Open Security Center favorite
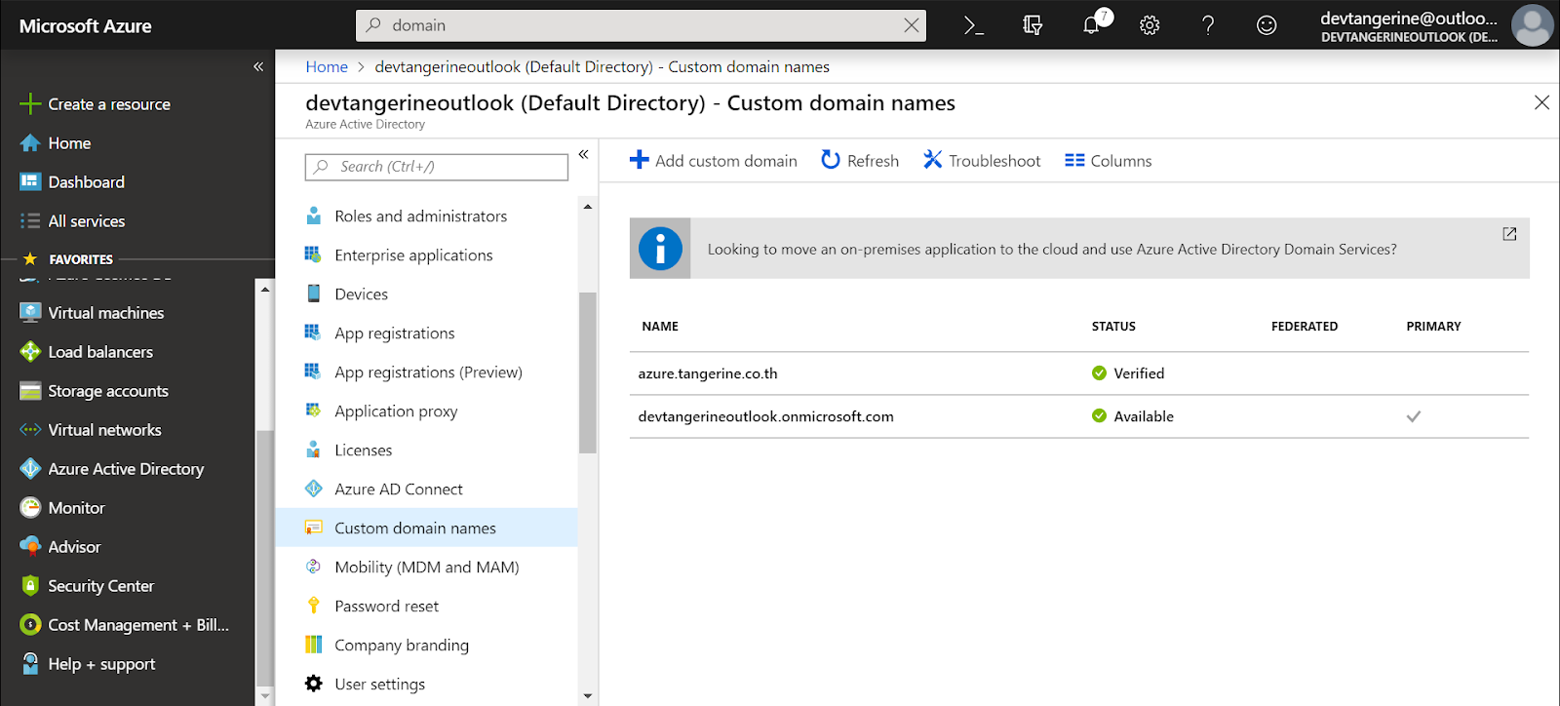The height and width of the screenshot is (706, 1560). point(87,586)
